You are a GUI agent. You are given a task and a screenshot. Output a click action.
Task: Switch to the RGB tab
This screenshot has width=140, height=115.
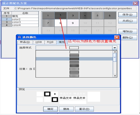coord(50,42)
